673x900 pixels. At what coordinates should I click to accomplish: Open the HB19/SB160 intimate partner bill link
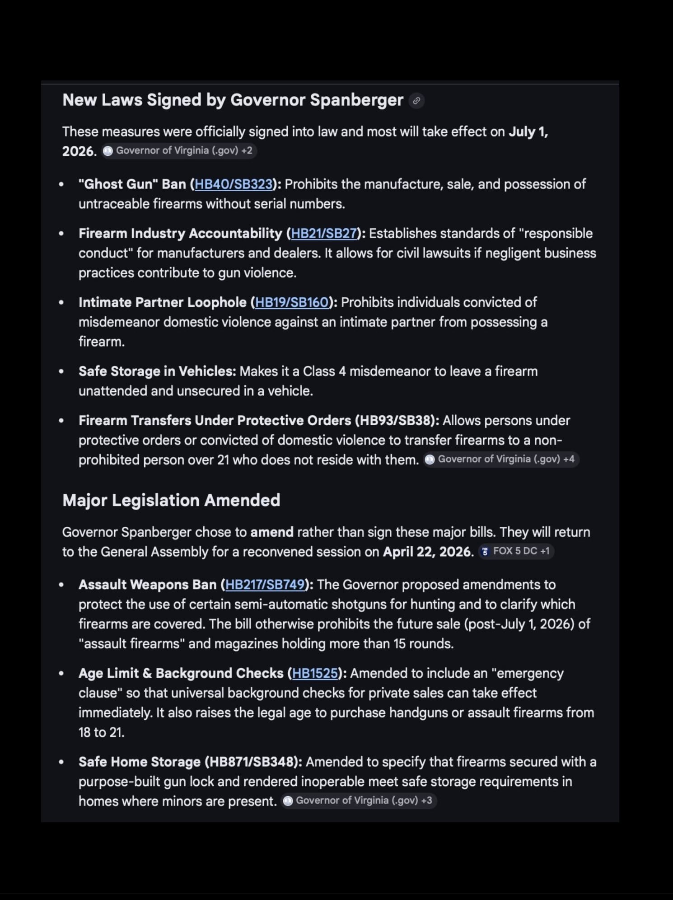292,302
